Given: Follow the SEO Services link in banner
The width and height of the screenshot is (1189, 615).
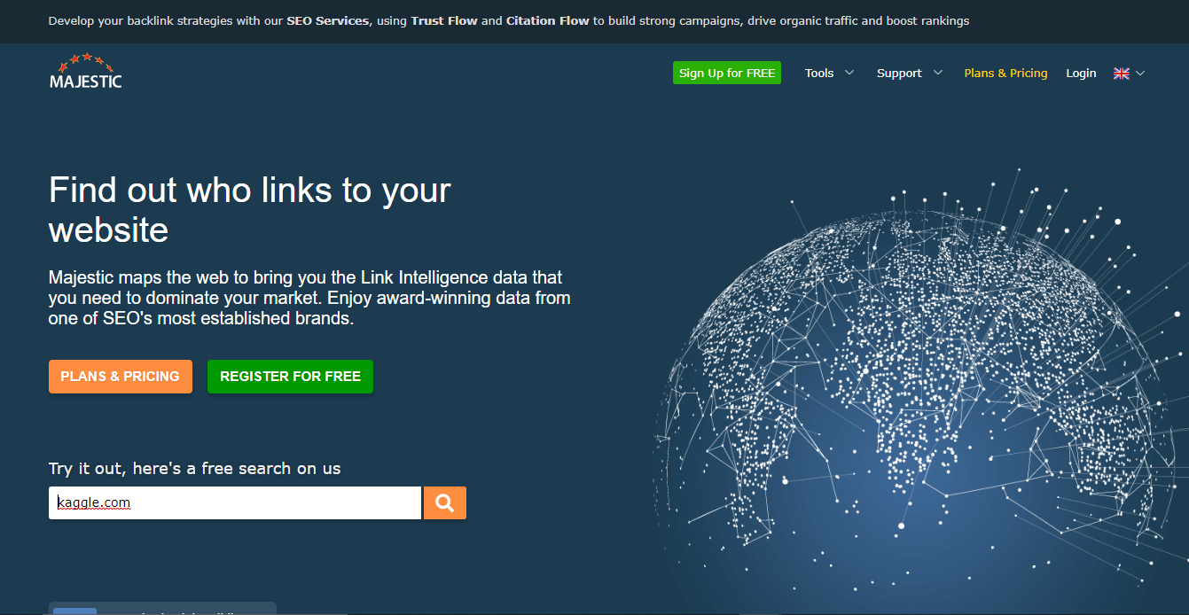Looking at the screenshot, I should (328, 20).
